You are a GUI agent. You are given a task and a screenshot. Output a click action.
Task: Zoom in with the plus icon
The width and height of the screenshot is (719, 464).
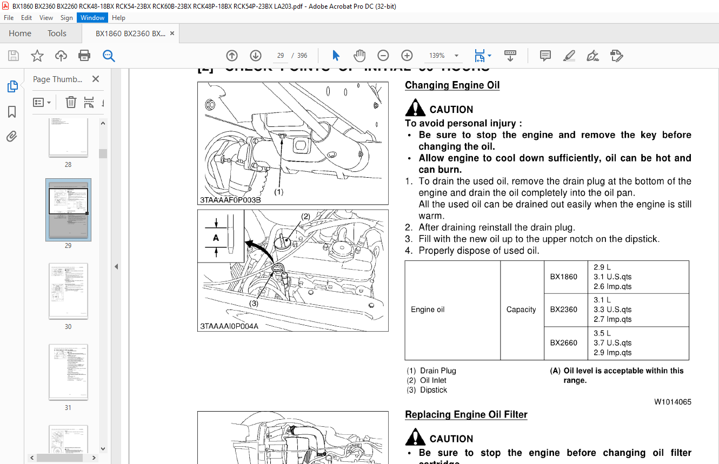pos(407,56)
